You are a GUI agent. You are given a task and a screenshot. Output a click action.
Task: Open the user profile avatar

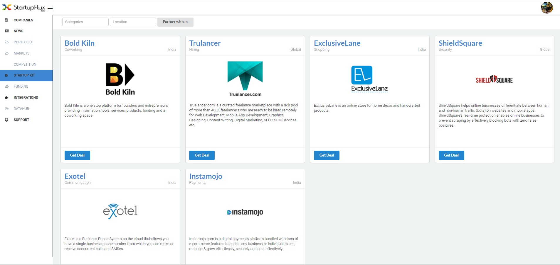(547, 8)
